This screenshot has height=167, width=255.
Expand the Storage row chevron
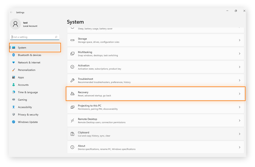pos(240,40)
